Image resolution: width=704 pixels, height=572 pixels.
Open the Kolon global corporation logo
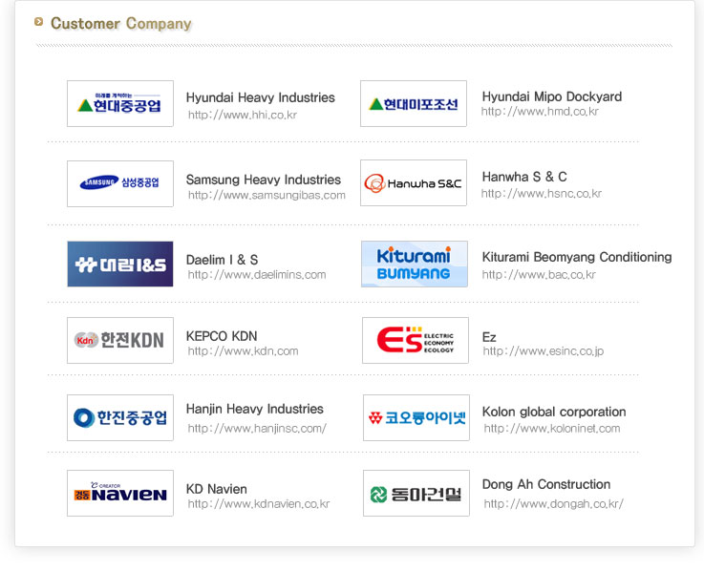(x=416, y=417)
